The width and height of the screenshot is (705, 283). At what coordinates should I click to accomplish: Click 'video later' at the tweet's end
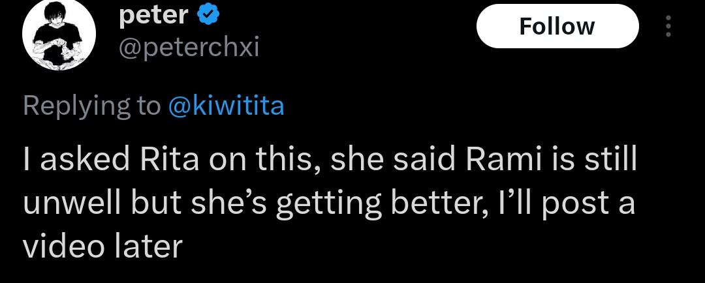pos(102,246)
